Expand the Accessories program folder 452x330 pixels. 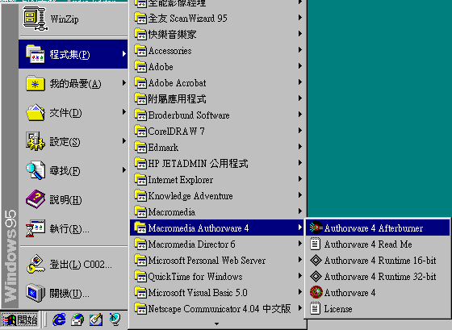tap(218, 51)
